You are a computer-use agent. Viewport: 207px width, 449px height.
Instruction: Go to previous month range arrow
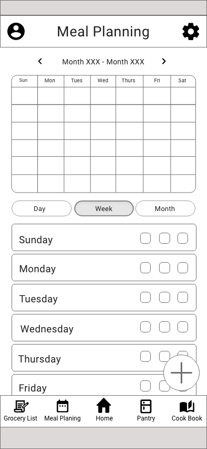click(x=40, y=61)
